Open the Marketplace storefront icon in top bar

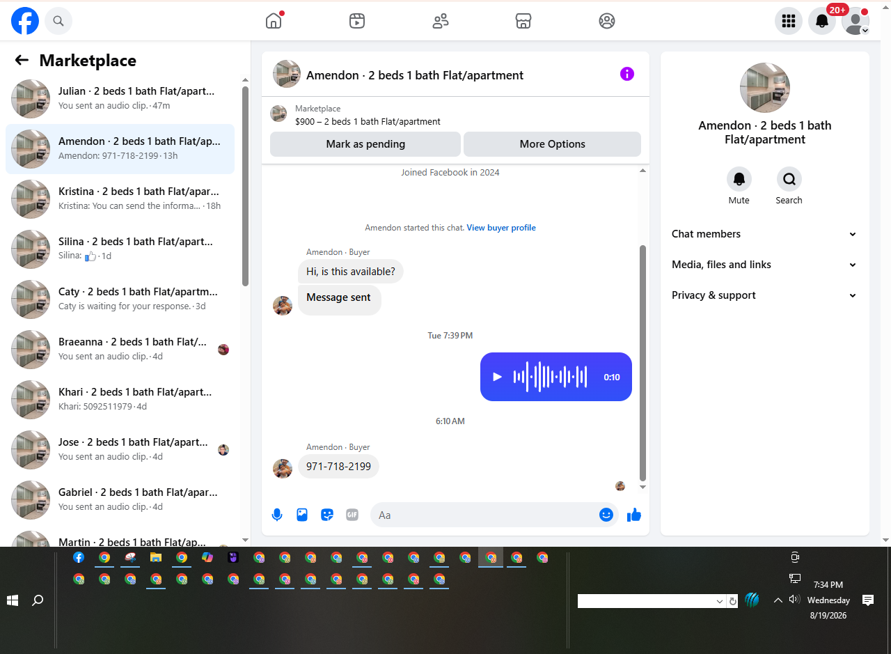coord(523,21)
